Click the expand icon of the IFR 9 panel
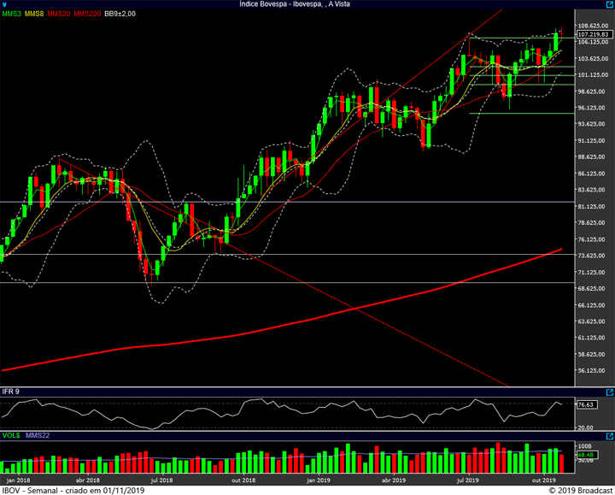This screenshot has width=615, height=495. click(x=608, y=391)
